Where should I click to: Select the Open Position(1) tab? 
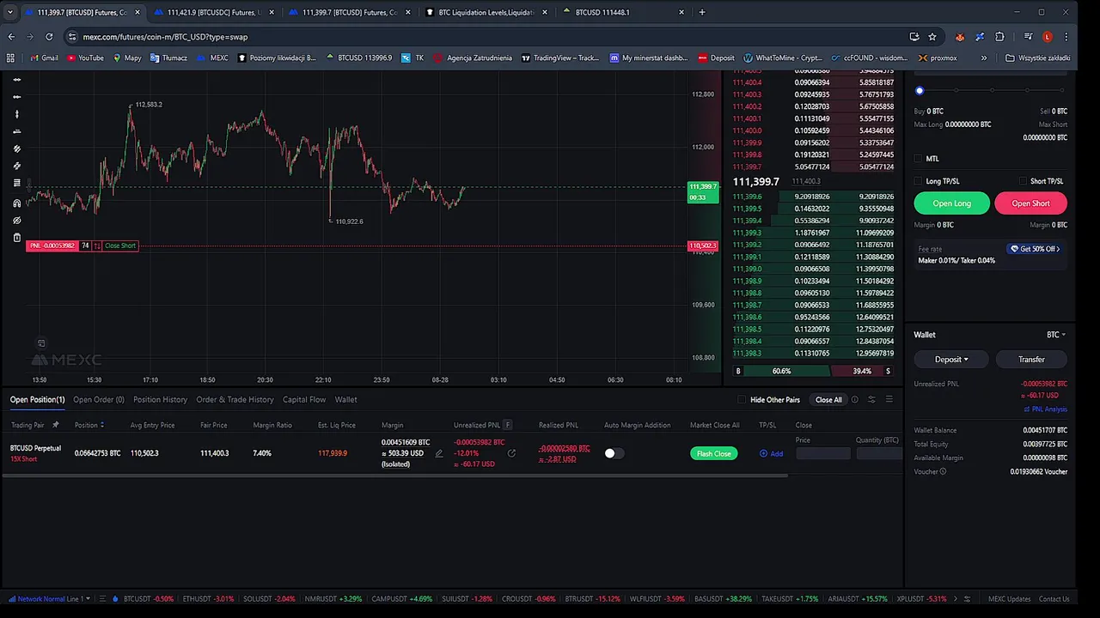tap(37, 399)
